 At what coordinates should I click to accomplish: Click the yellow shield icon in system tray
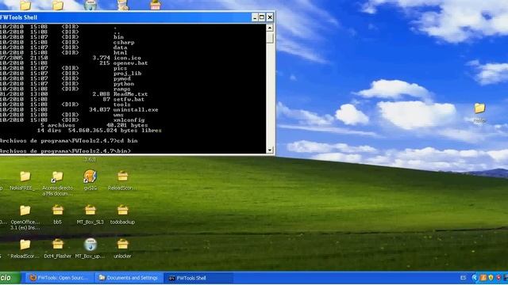point(491,278)
